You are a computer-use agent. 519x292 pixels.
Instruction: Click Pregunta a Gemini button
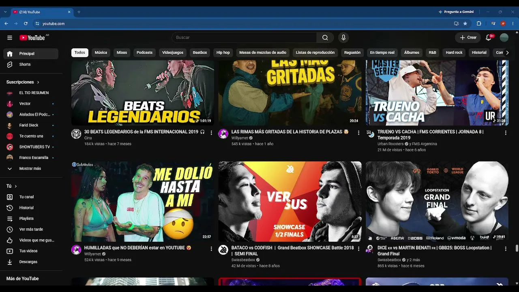pos(456,12)
